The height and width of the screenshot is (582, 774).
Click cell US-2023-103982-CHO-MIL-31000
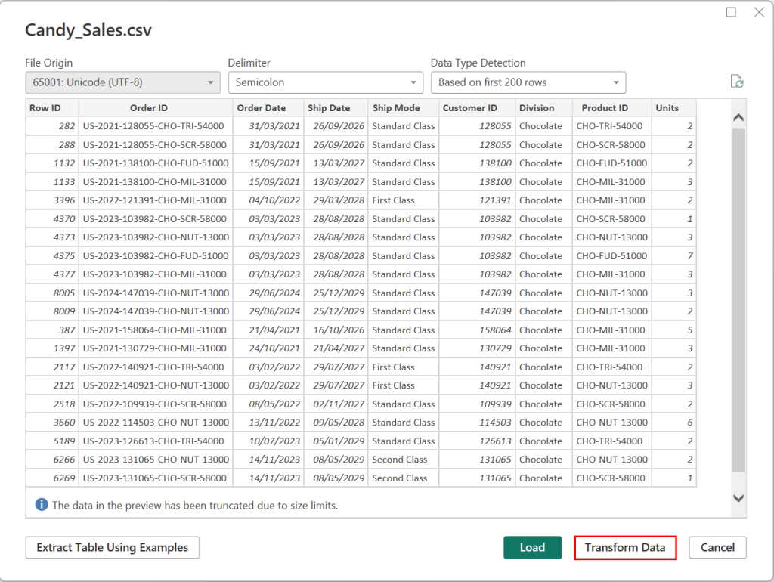[156, 274]
